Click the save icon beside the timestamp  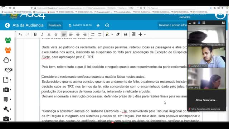(70, 25)
